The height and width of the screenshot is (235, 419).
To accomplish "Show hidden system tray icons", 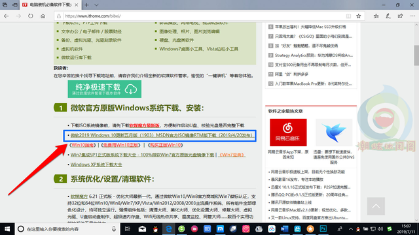I will pyautogui.click(x=351, y=229).
